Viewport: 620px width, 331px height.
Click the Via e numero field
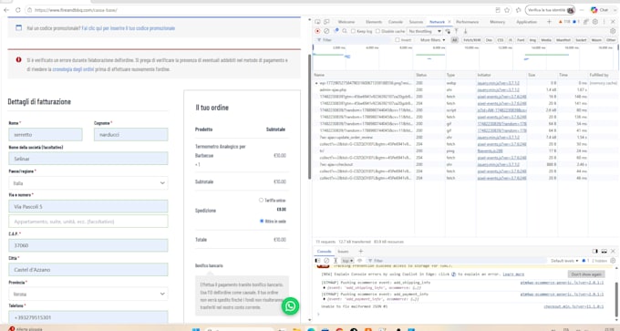[88, 206]
